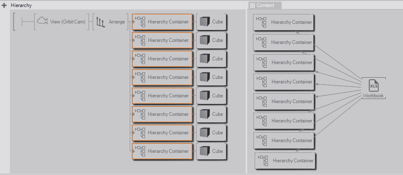
Task: Select the second Cube label in Hierarchy
Action: point(218,40)
